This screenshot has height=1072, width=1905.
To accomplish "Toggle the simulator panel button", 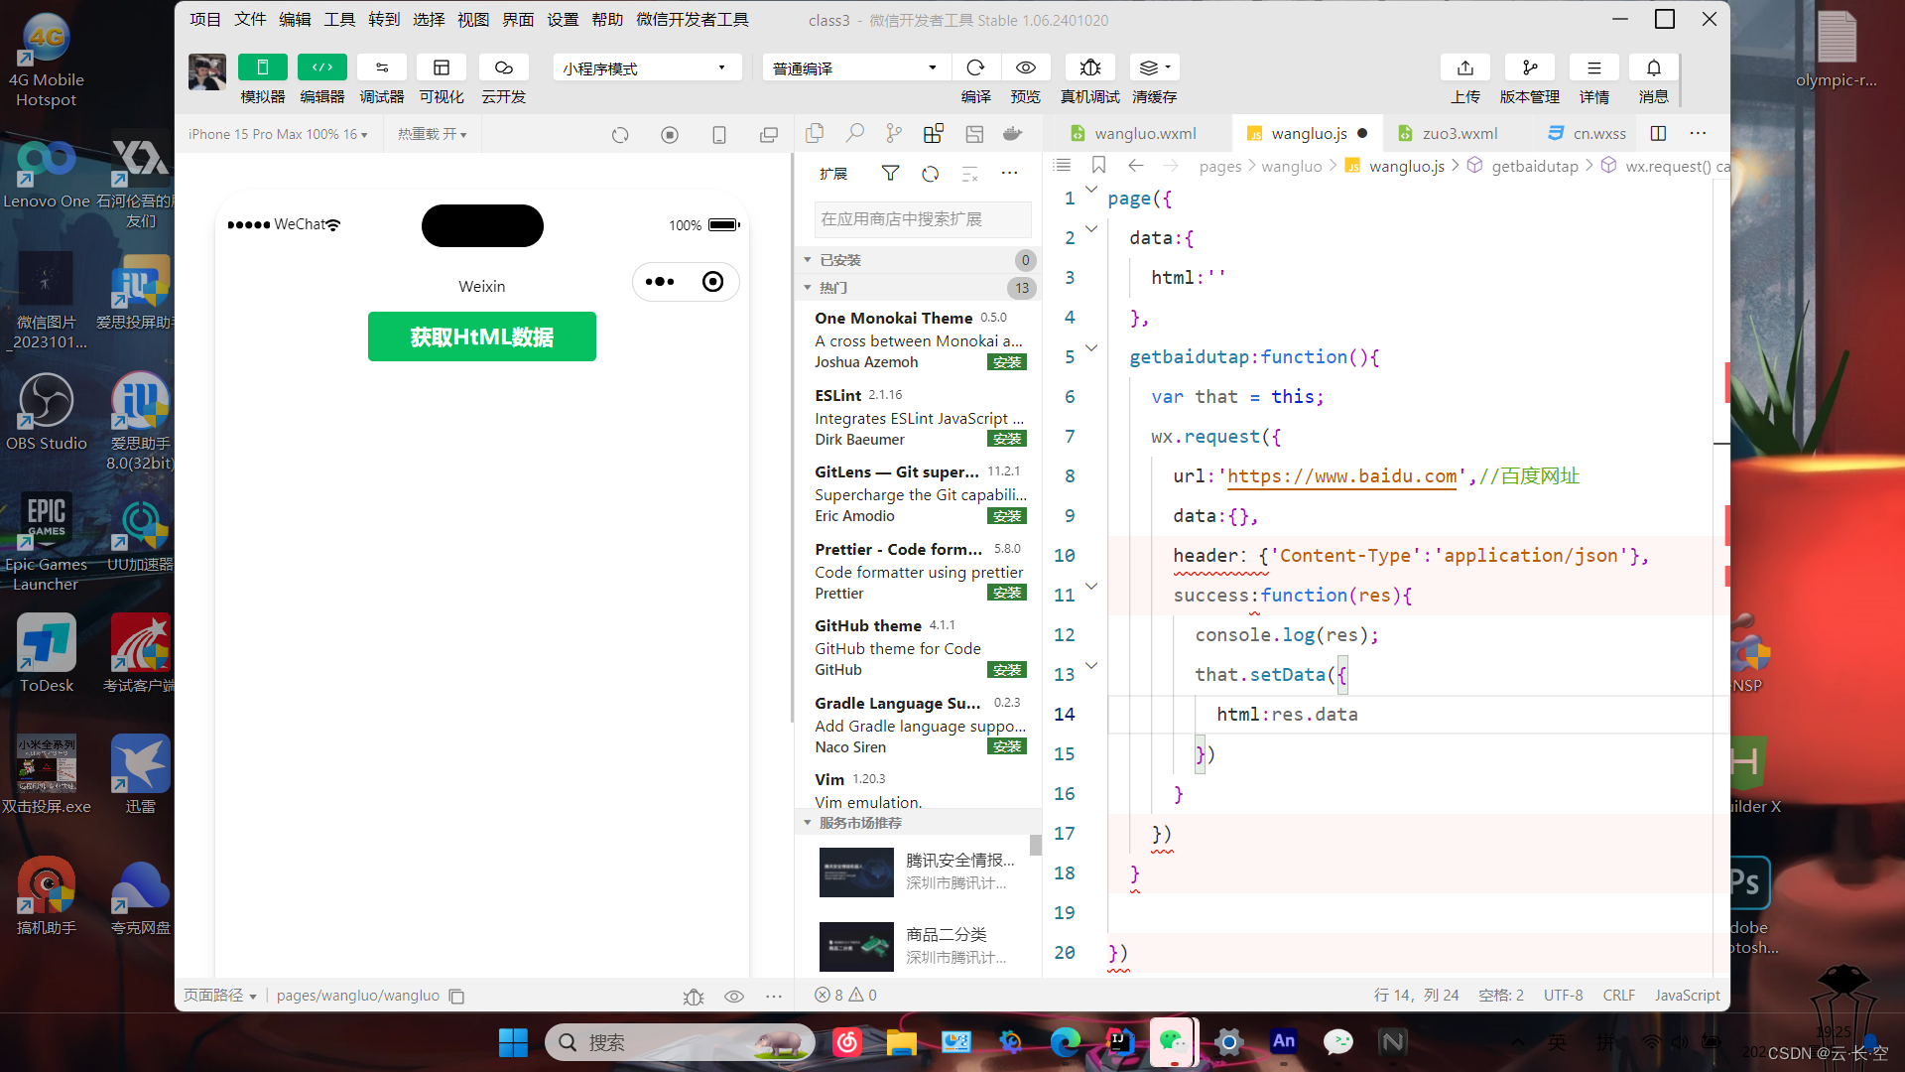I will 262,67.
